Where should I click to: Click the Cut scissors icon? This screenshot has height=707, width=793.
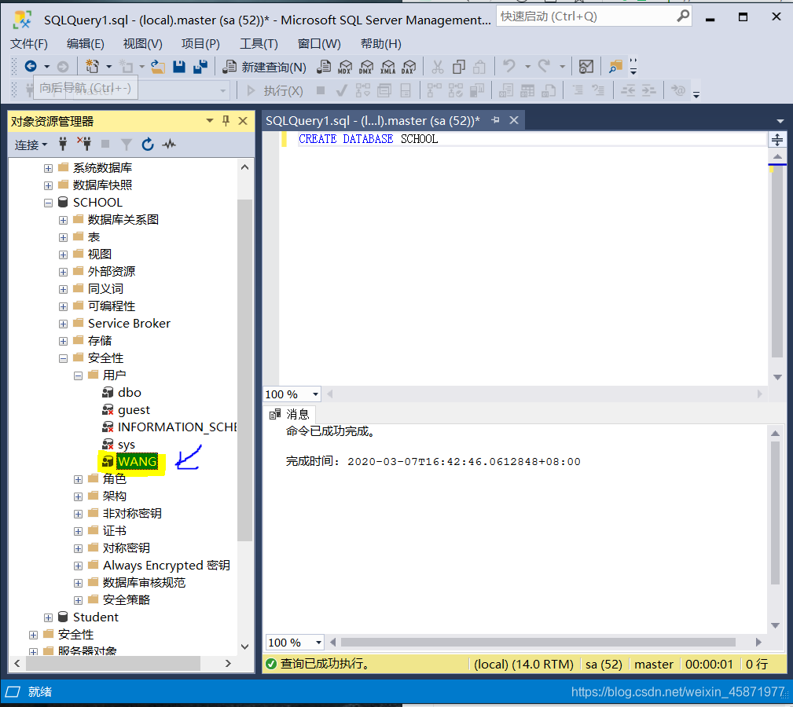(438, 67)
